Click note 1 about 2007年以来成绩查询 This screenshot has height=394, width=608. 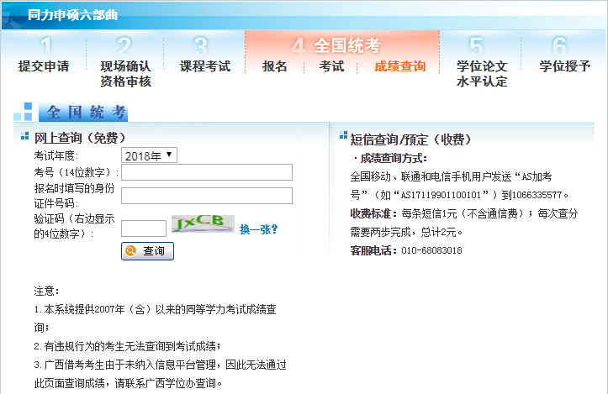click(x=155, y=318)
